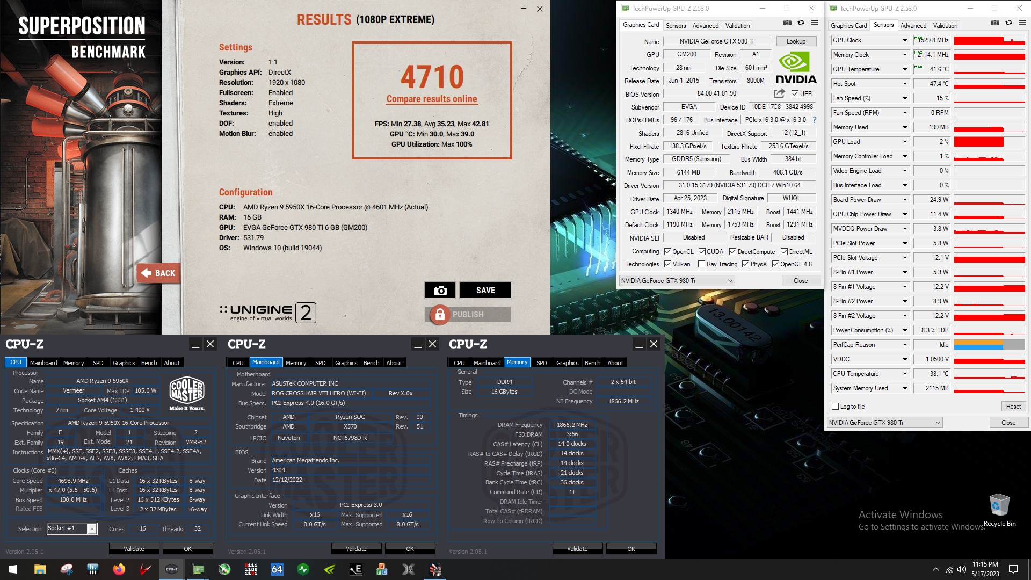Open Sensors tab in GPU-Z Graphics Card window

pyautogui.click(x=676, y=26)
